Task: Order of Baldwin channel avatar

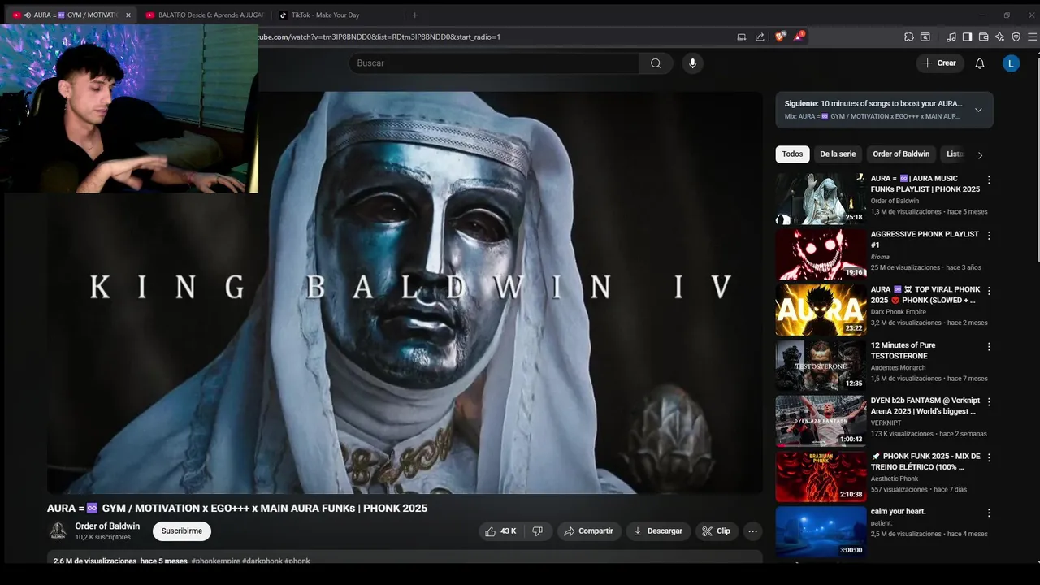Action: click(x=58, y=531)
